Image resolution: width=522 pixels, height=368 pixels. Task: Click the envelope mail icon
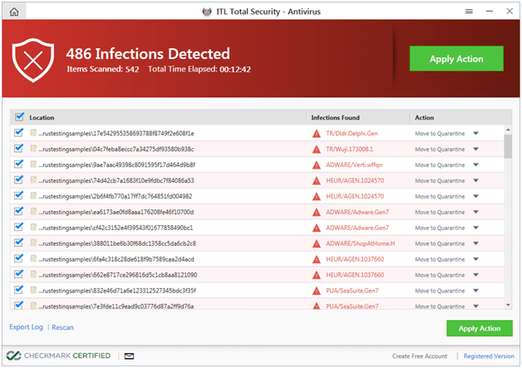[x=129, y=356]
